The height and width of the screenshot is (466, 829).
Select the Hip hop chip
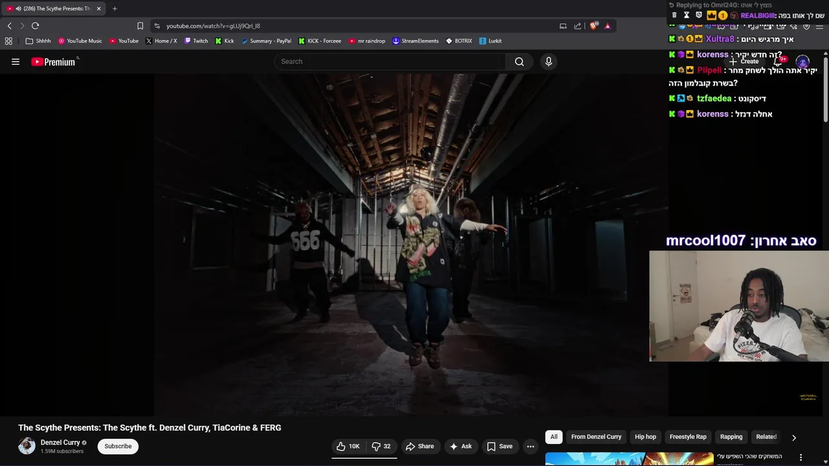(646, 437)
